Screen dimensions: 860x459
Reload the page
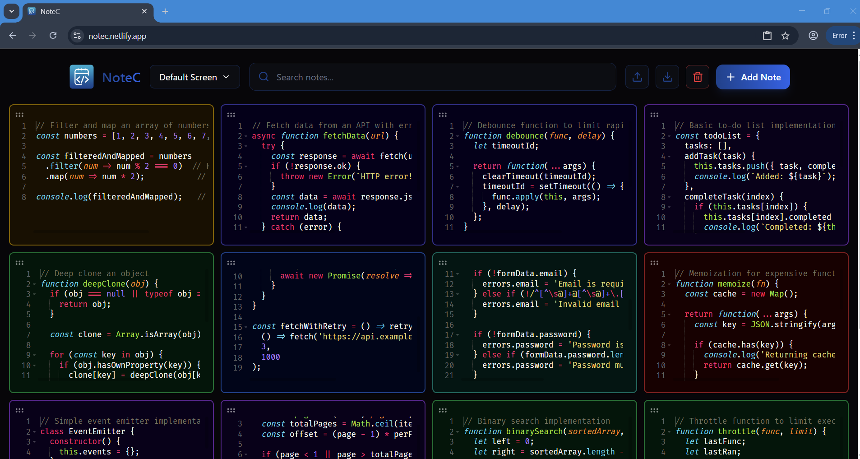[53, 36]
